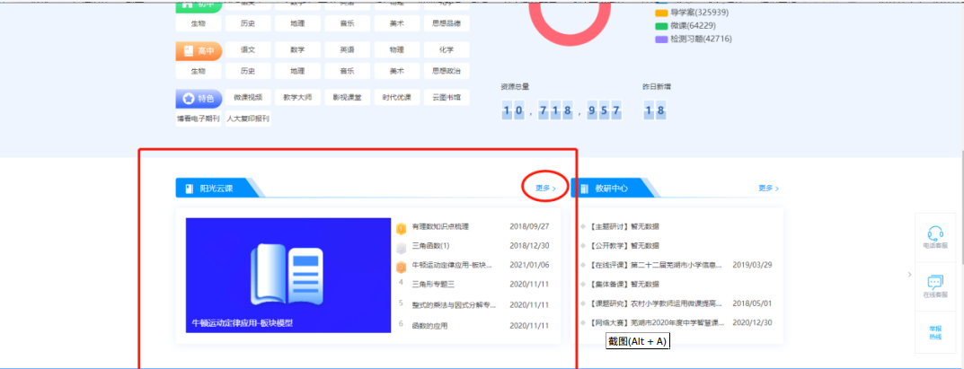Click the 举报热线 sidebar button
964x369 pixels.
(934, 332)
